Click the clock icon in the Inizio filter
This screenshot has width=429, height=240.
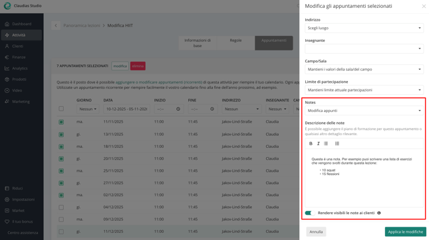click(178, 109)
